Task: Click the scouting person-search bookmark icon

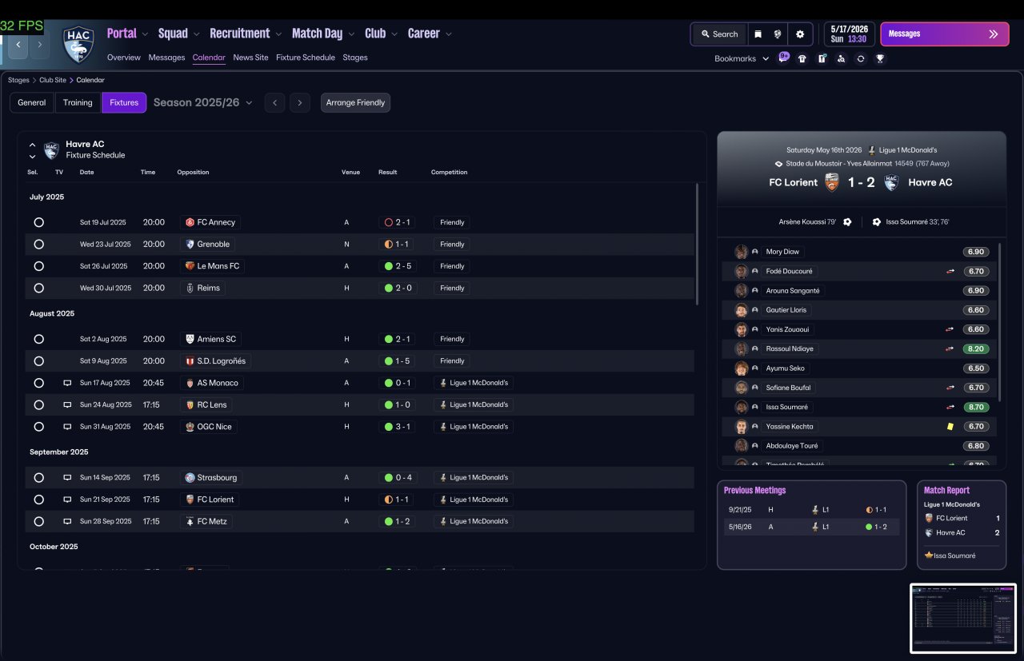Action: (x=841, y=58)
